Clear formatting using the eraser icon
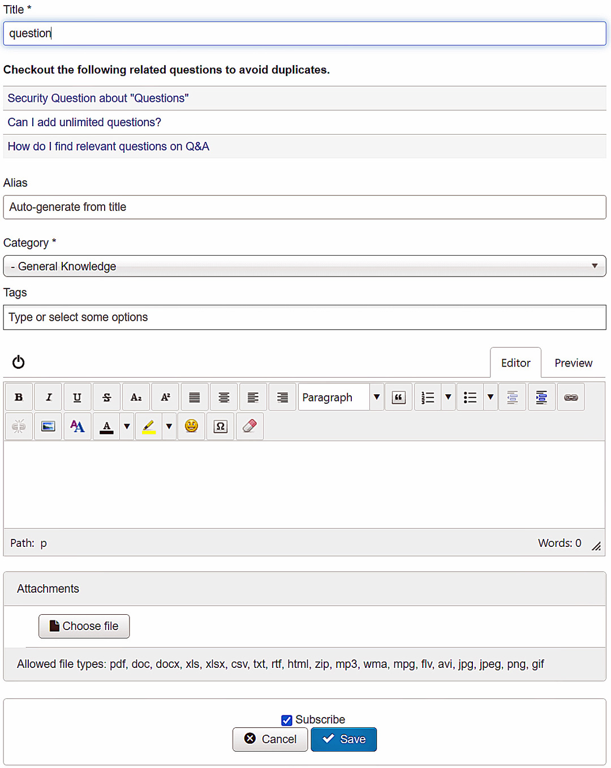Viewport: 611px width, 768px height. [249, 426]
